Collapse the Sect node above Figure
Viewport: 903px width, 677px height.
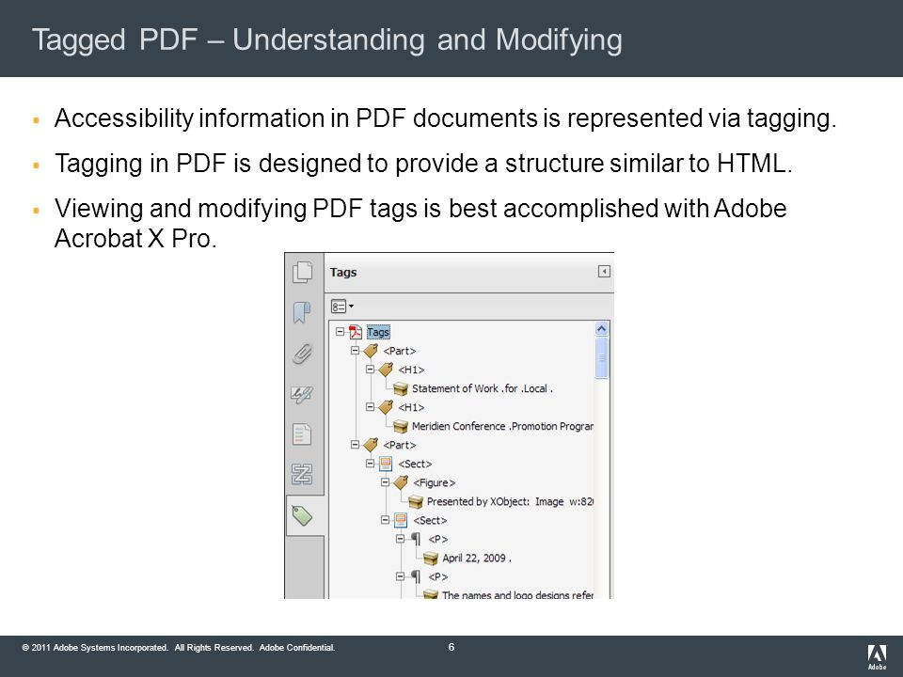[x=370, y=464]
